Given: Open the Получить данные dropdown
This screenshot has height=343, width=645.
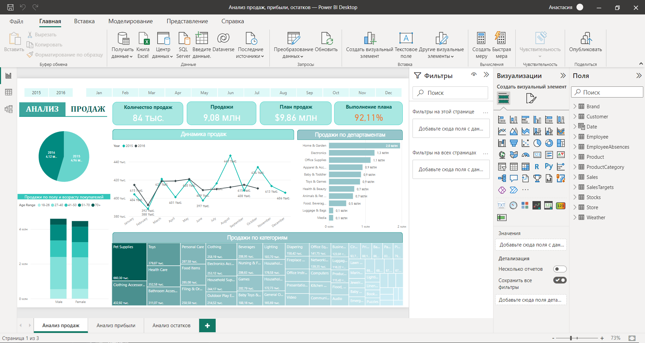Looking at the screenshot, I should click(123, 45).
